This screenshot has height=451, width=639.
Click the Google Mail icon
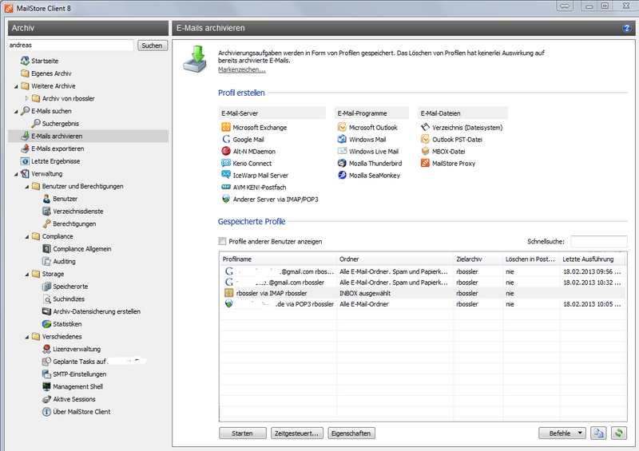coord(226,140)
